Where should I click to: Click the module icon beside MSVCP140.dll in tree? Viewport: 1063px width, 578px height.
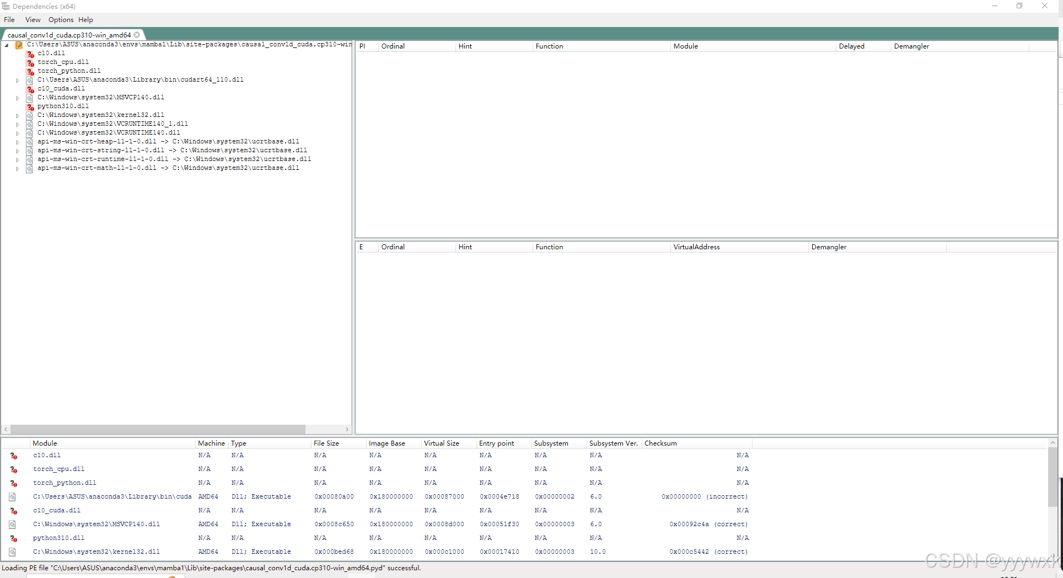pyautogui.click(x=30, y=98)
